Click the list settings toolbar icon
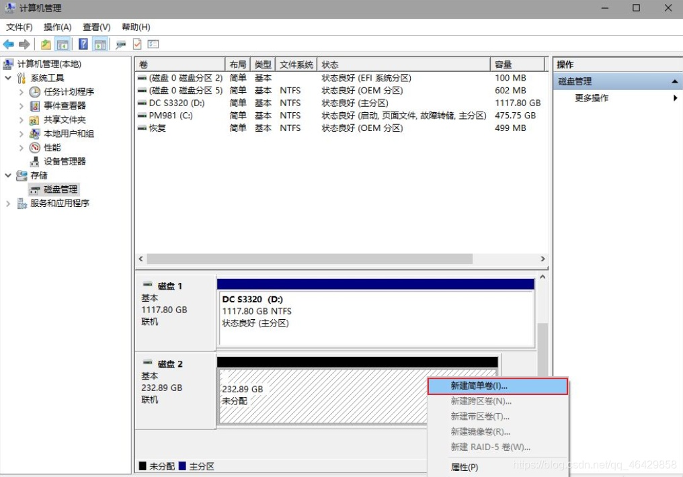Screen dimensions: 683x477 click(153, 44)
